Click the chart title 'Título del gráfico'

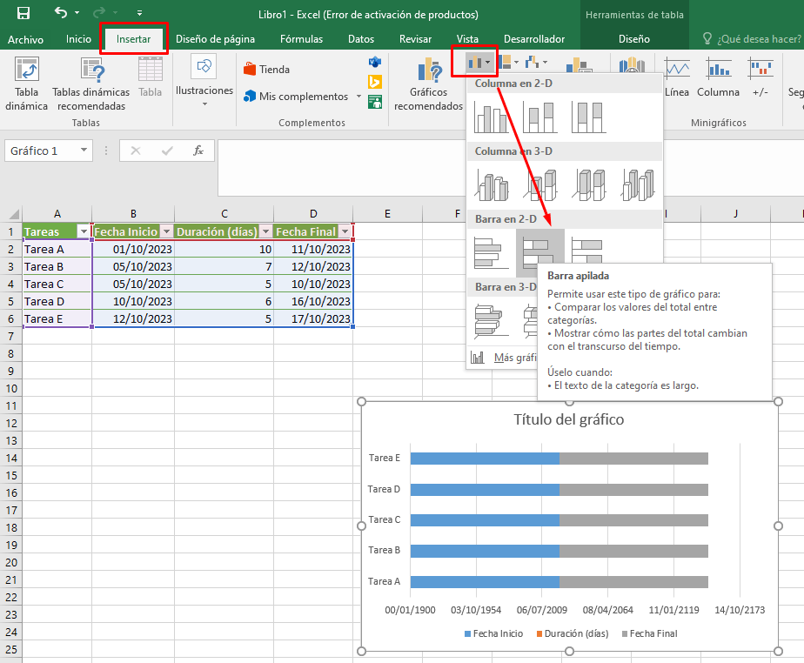[568, 419]
